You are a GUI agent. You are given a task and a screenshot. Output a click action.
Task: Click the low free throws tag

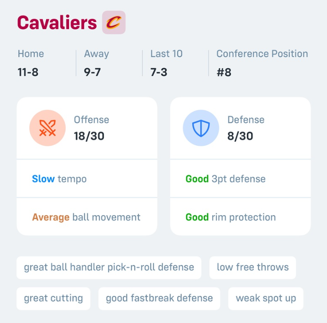tap(252, 267)
